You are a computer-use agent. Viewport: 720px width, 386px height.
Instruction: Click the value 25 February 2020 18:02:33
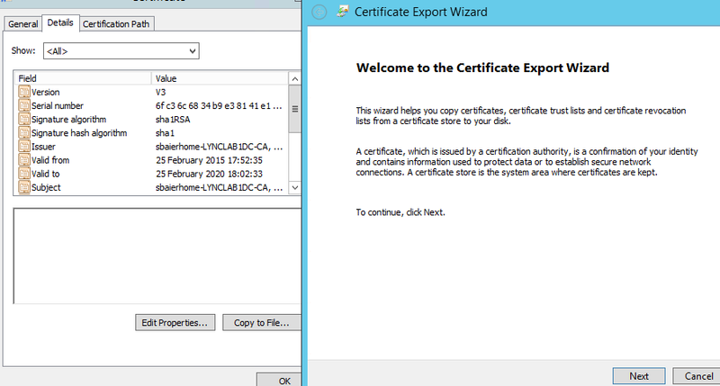209,174
